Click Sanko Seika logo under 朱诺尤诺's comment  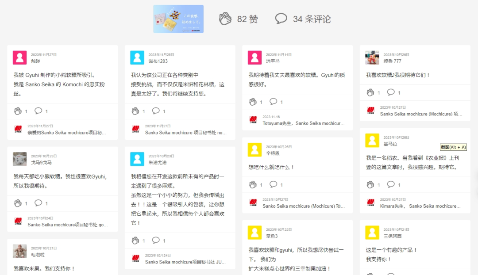(135, 259)
